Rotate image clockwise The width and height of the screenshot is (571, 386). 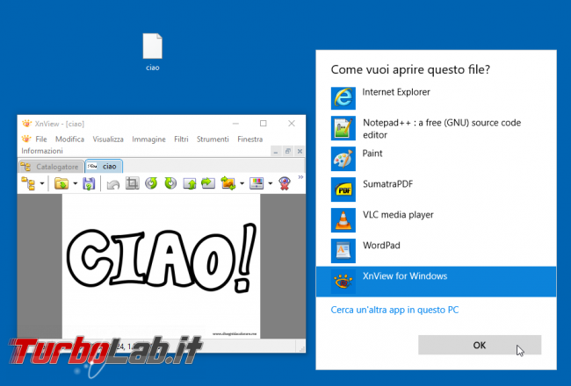click(x=170, y=183)
